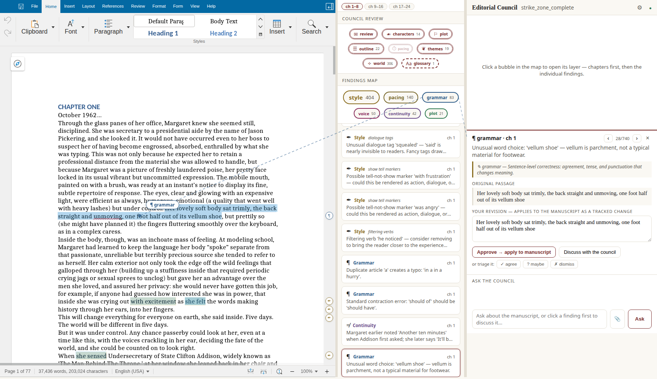
Task: Expand the Search dropdown arrow
Action: click(x=327, y=27)
